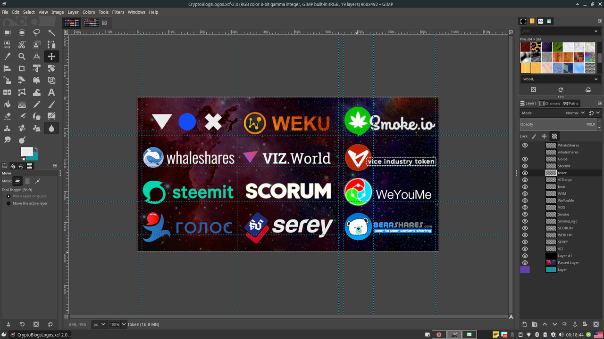The width and height of the screenshot is (604, 339).
Task: Open the patterns dock configuration menu
Action: click(600, 22)
